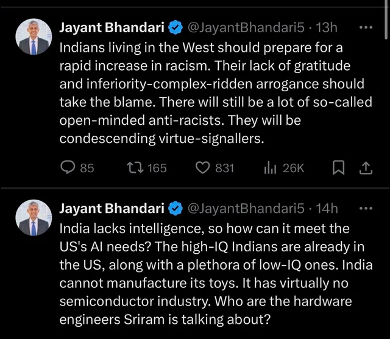This screenshot has height=339, width=390.
Task: Reply to the first tweet
Action: [x=69, y=167]
